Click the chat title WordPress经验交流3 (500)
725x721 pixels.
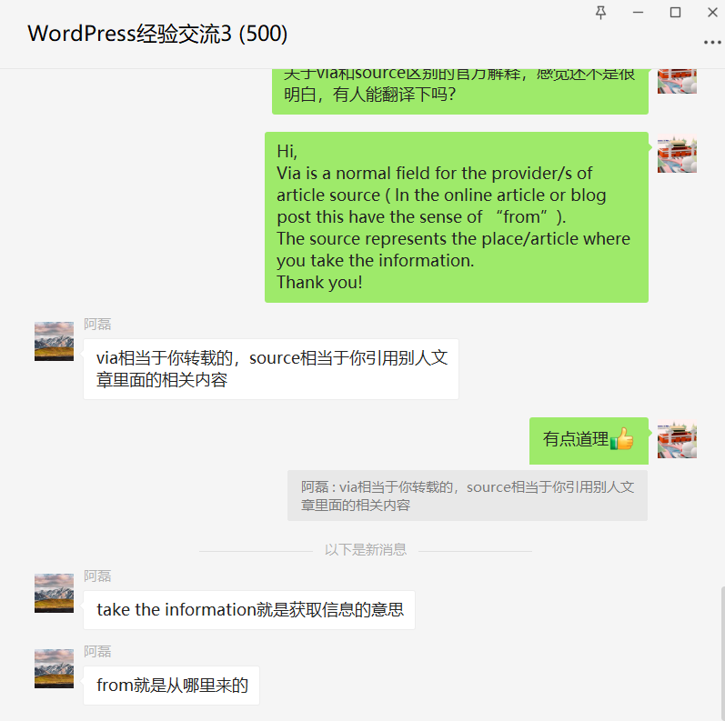(157, 34)
